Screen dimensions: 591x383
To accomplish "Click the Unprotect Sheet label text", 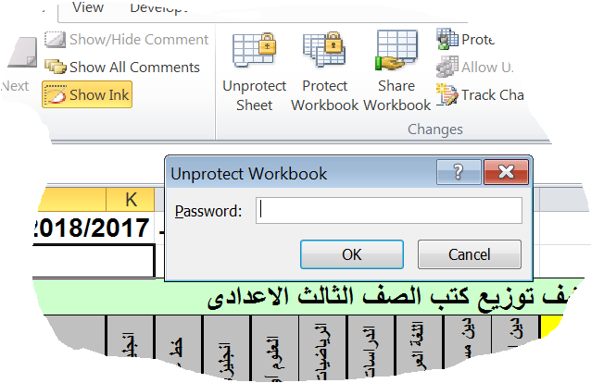I will pos(255,95).
